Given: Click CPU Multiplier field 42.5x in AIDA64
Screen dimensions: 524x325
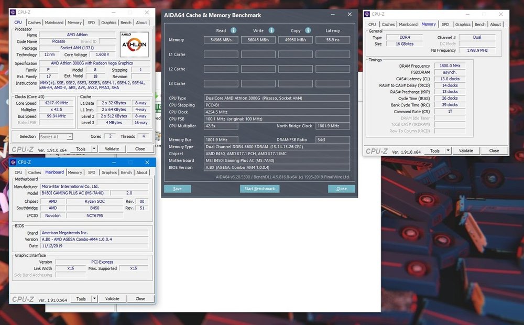Looking at the screenshot, I should [221, 126].
